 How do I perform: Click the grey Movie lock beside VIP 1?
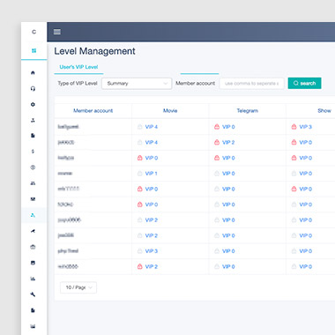click(140, 174)
